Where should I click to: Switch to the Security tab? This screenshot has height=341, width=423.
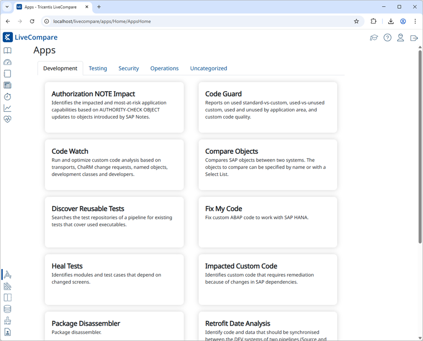(128, 68)
